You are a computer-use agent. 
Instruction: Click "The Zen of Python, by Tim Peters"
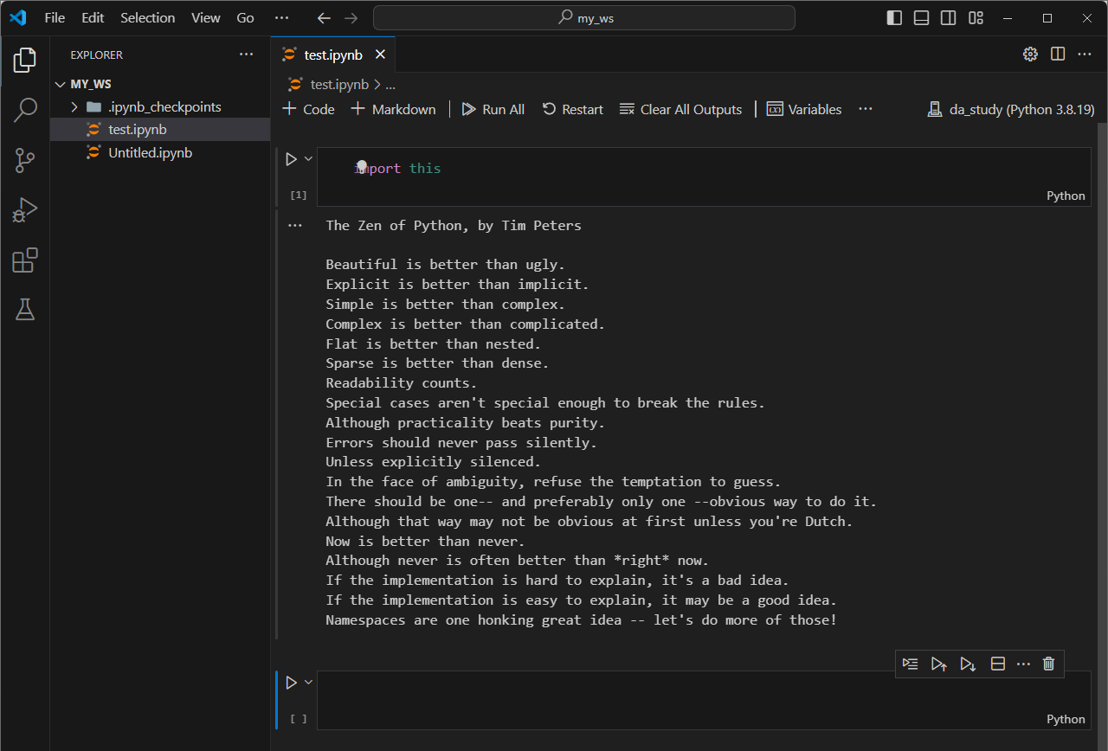coord(454,226)
